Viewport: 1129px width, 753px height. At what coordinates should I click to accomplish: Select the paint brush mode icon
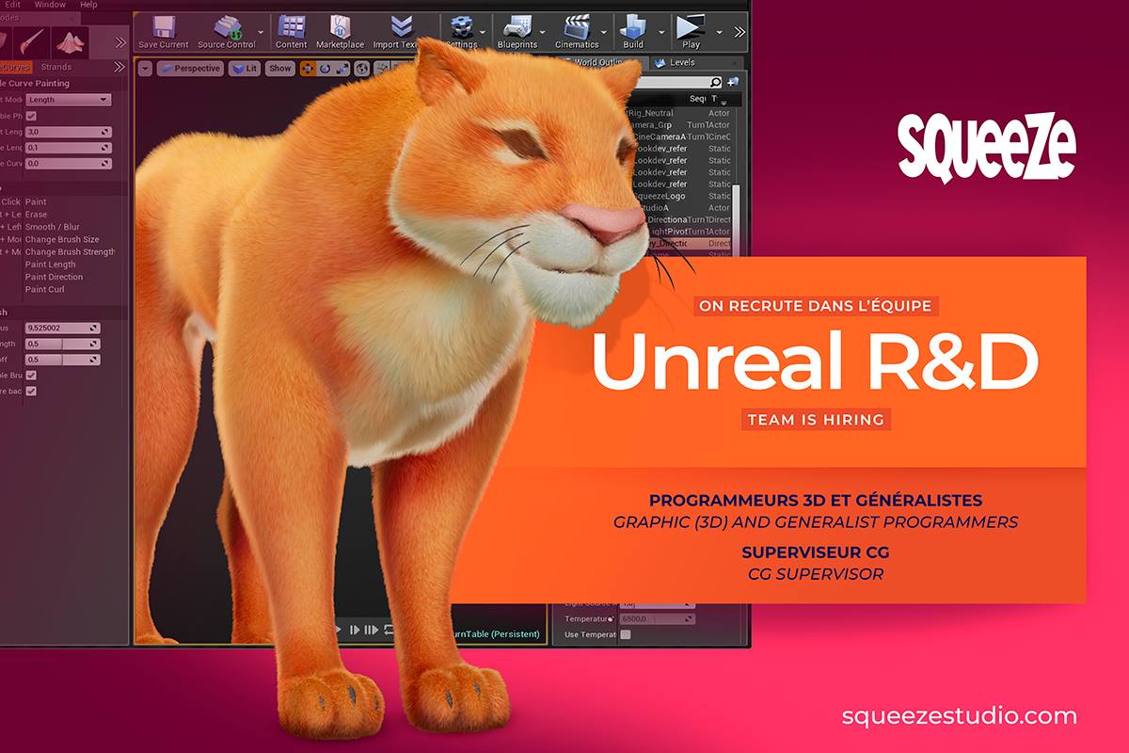(x=31, y=42)
